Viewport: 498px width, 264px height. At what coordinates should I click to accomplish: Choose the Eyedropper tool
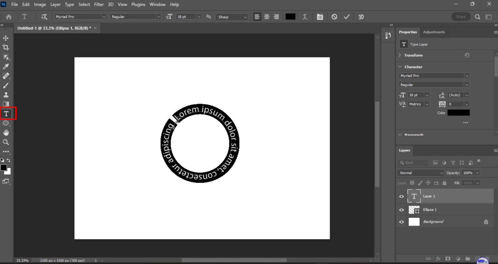[x=5, y=66]
